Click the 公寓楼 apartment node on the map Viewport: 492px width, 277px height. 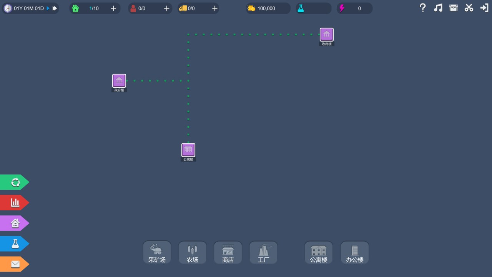point(188,150)
